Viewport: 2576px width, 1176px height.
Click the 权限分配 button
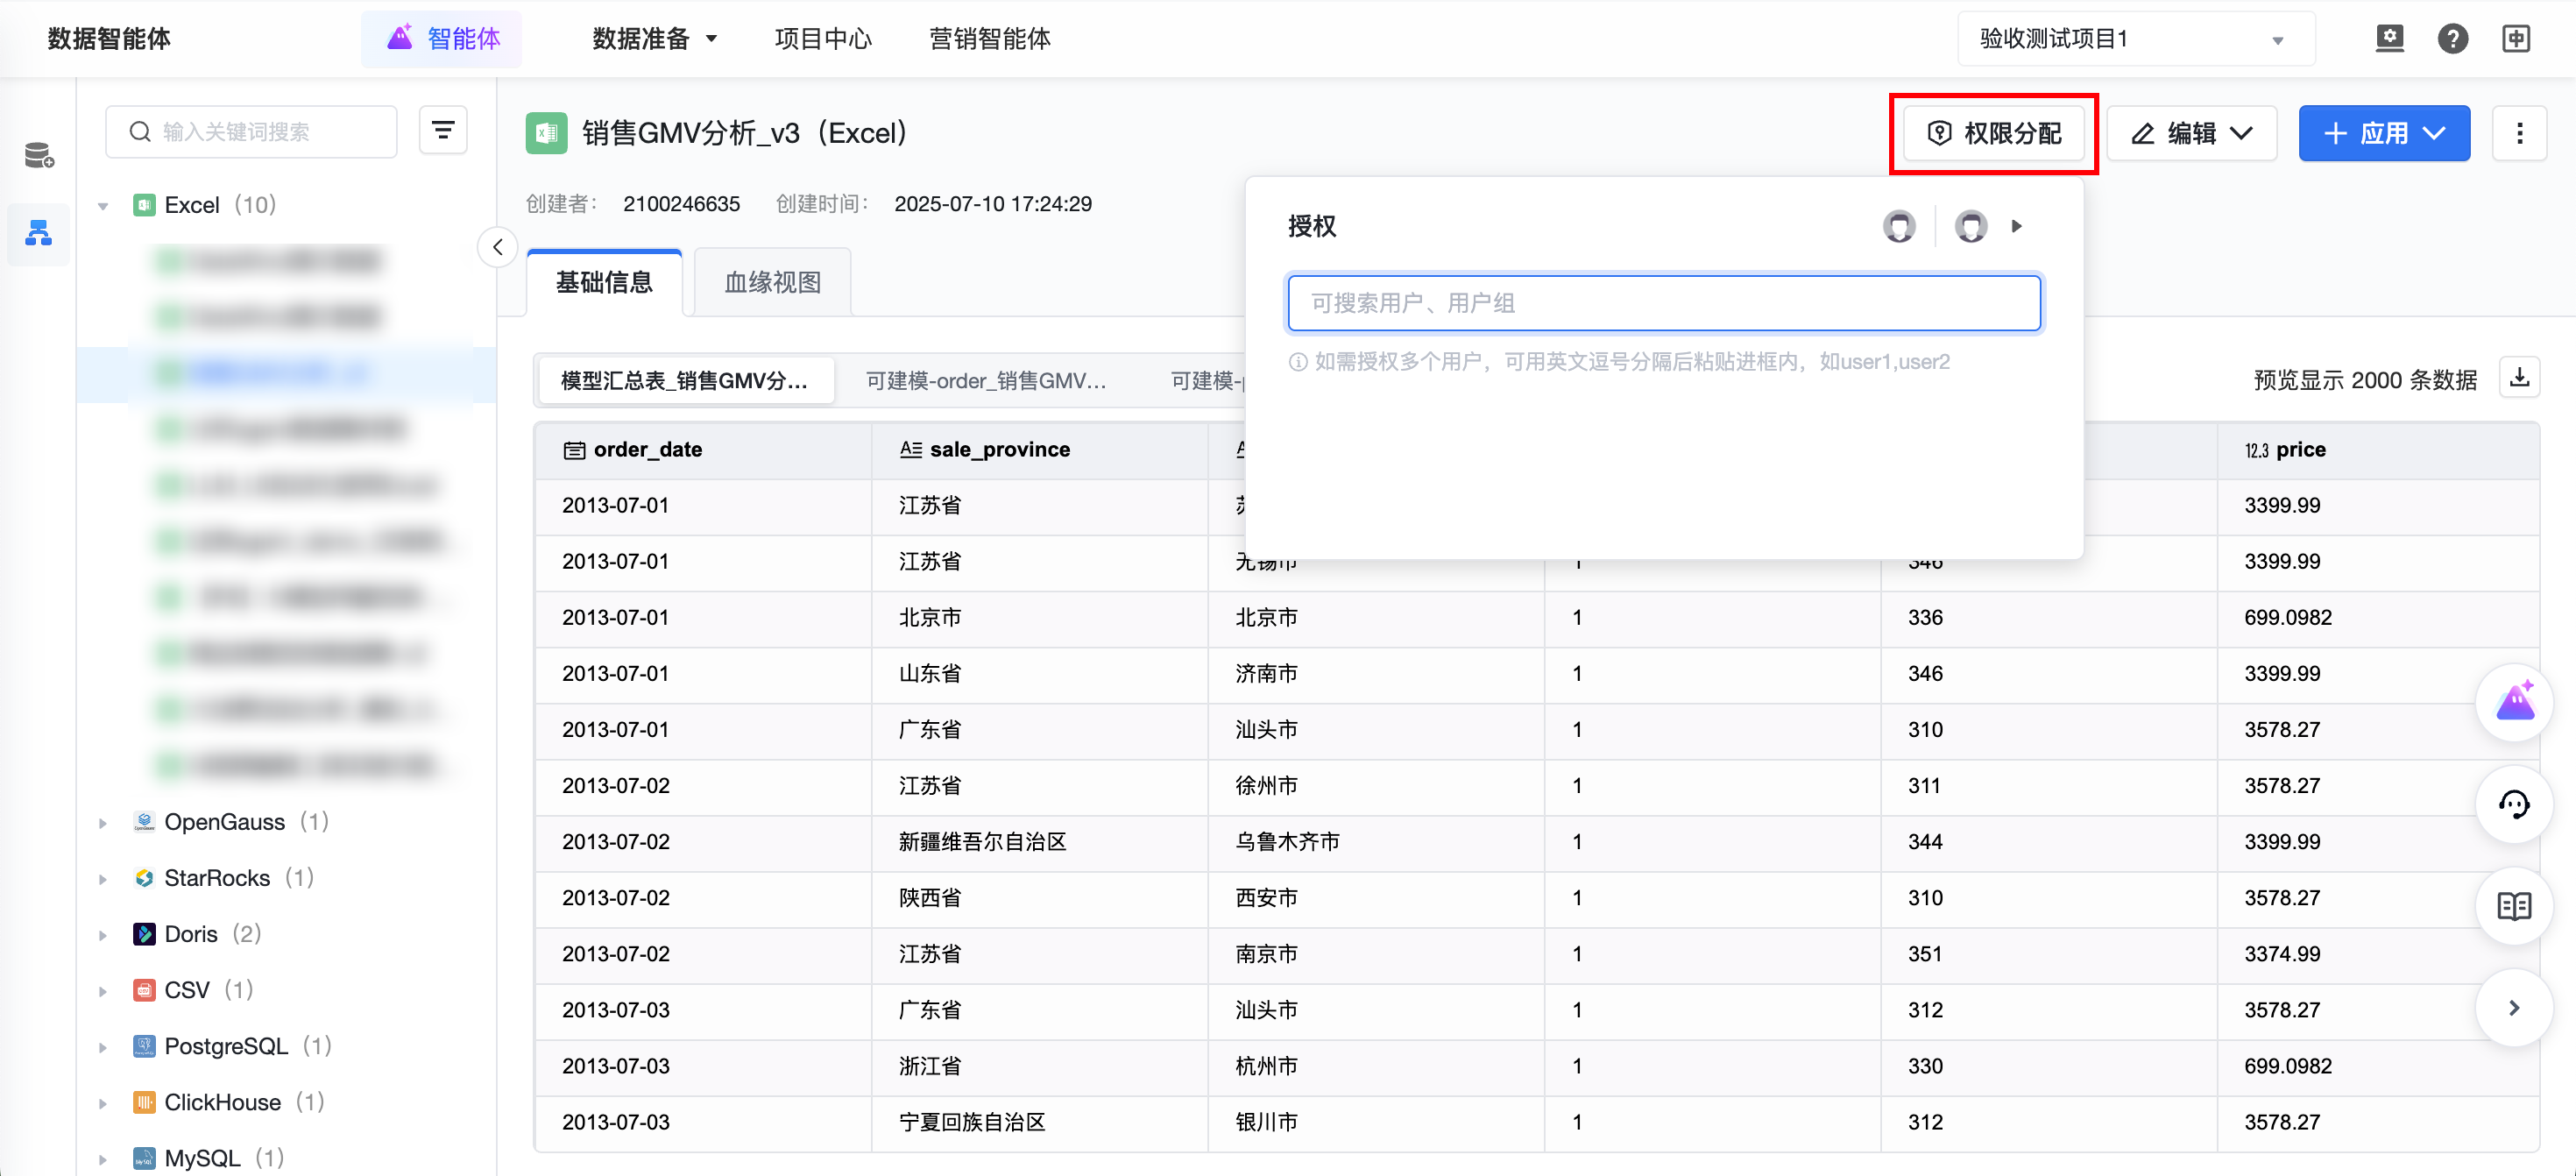pyautogui.click(x=1993, y=133)
